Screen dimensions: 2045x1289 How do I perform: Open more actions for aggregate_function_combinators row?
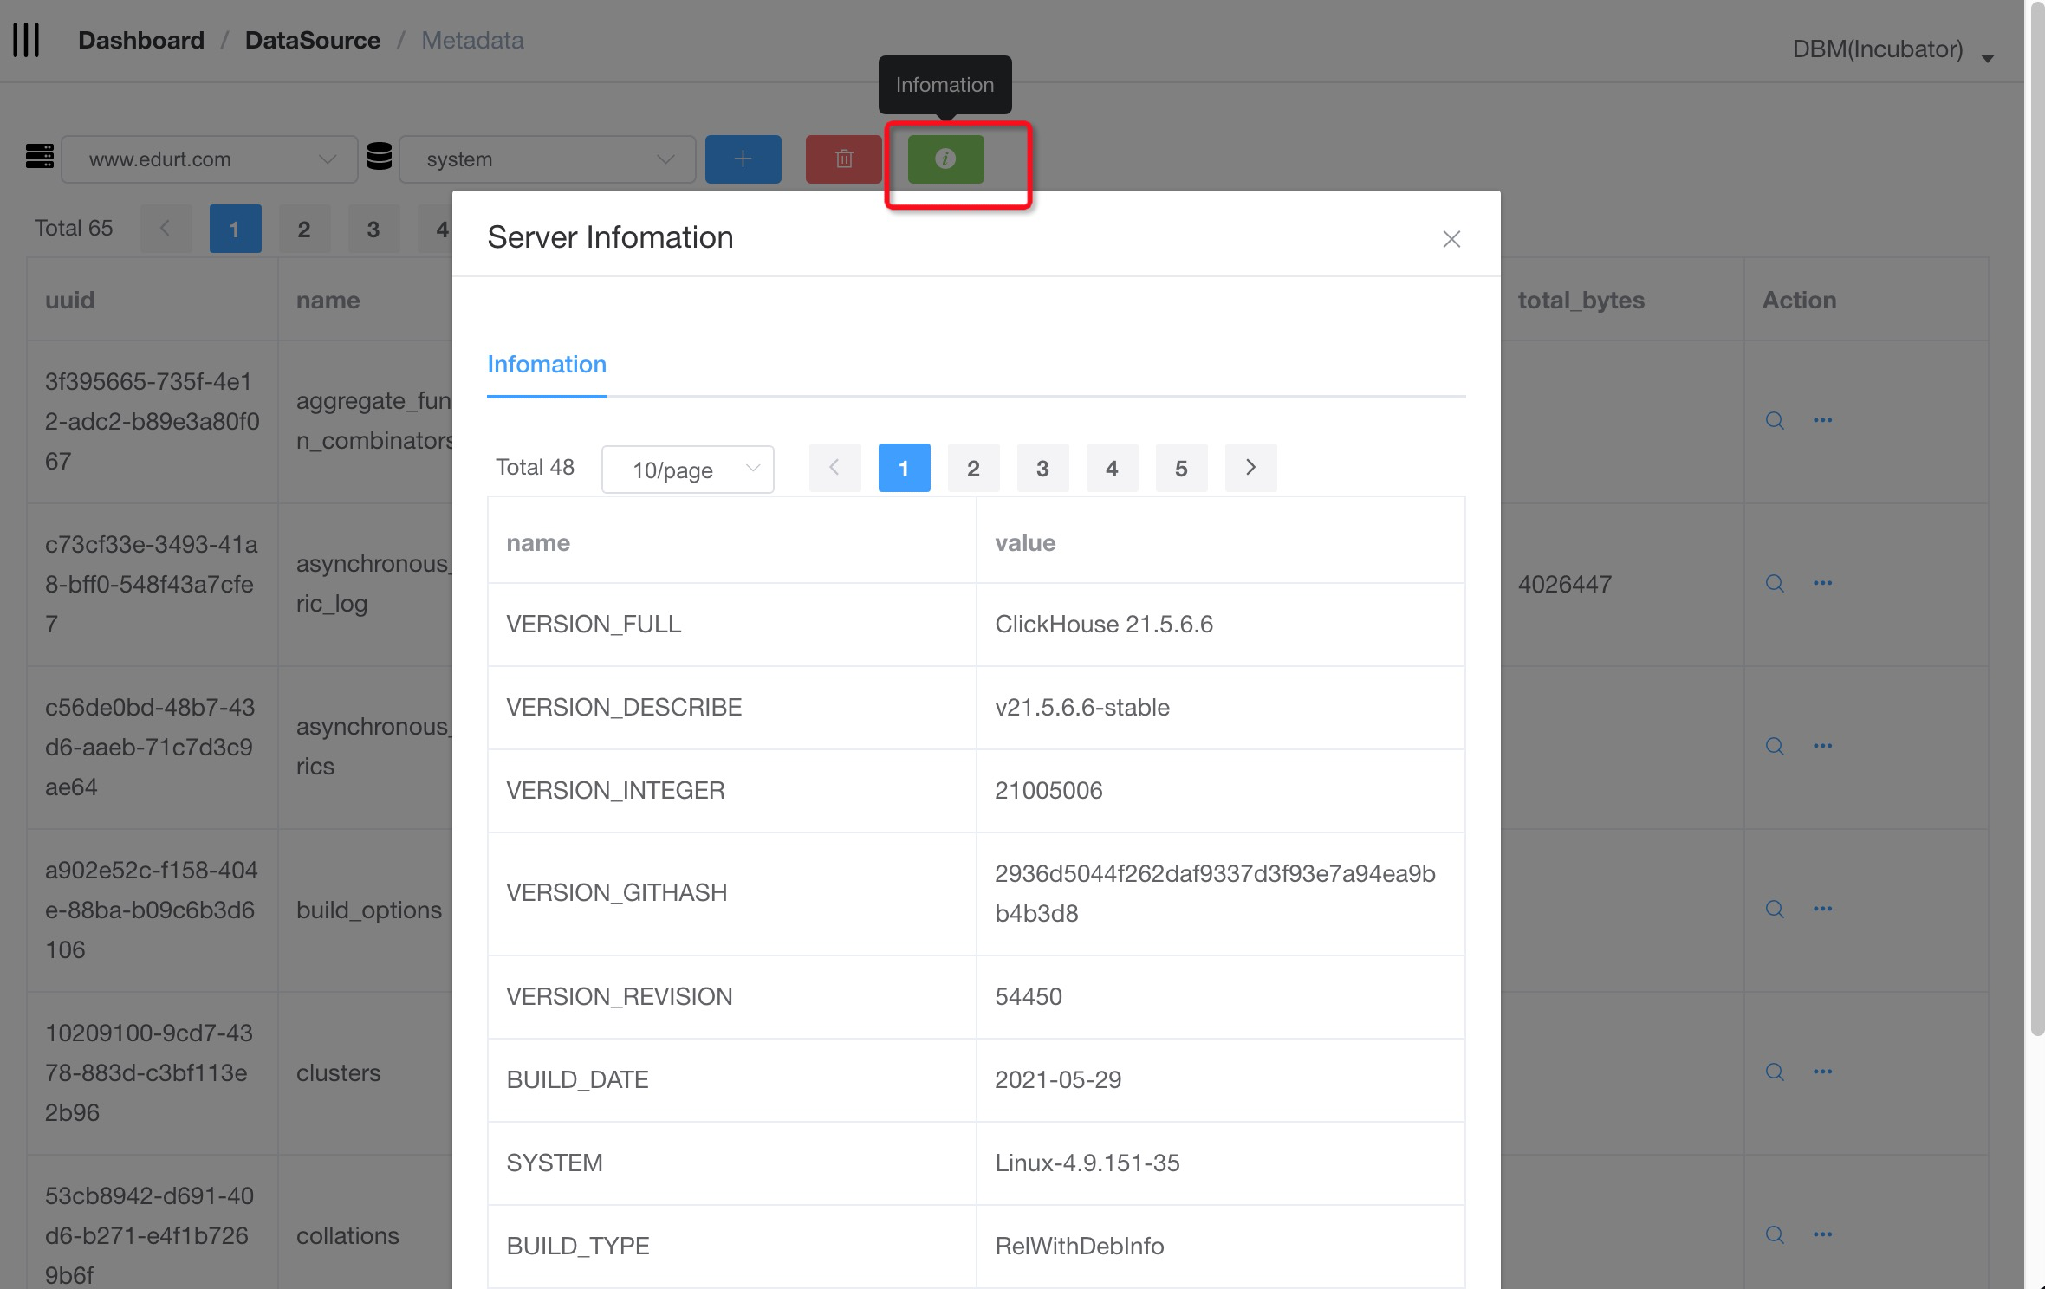(x=1822, y=420)
